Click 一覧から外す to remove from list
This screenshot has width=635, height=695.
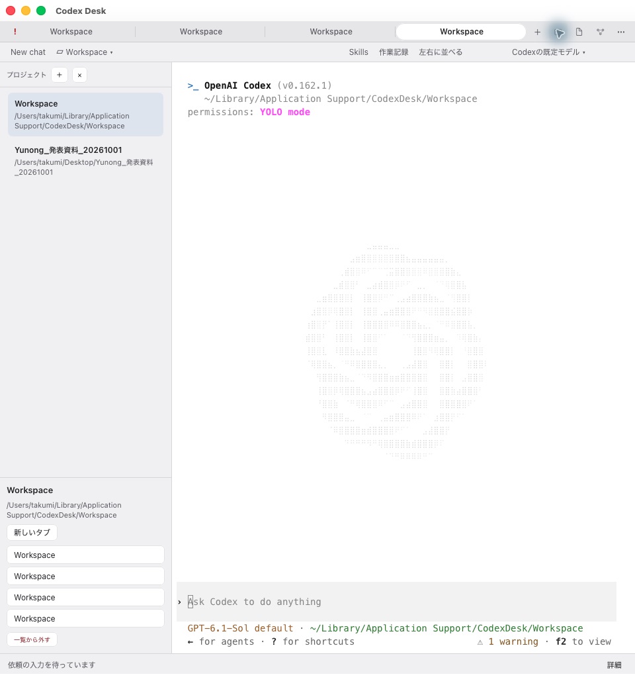click(32, 639)
